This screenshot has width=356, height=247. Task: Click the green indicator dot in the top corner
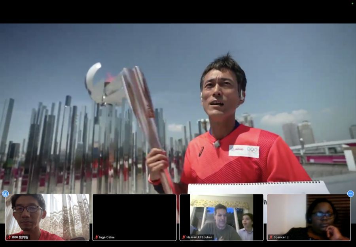(x=352, y=4)
